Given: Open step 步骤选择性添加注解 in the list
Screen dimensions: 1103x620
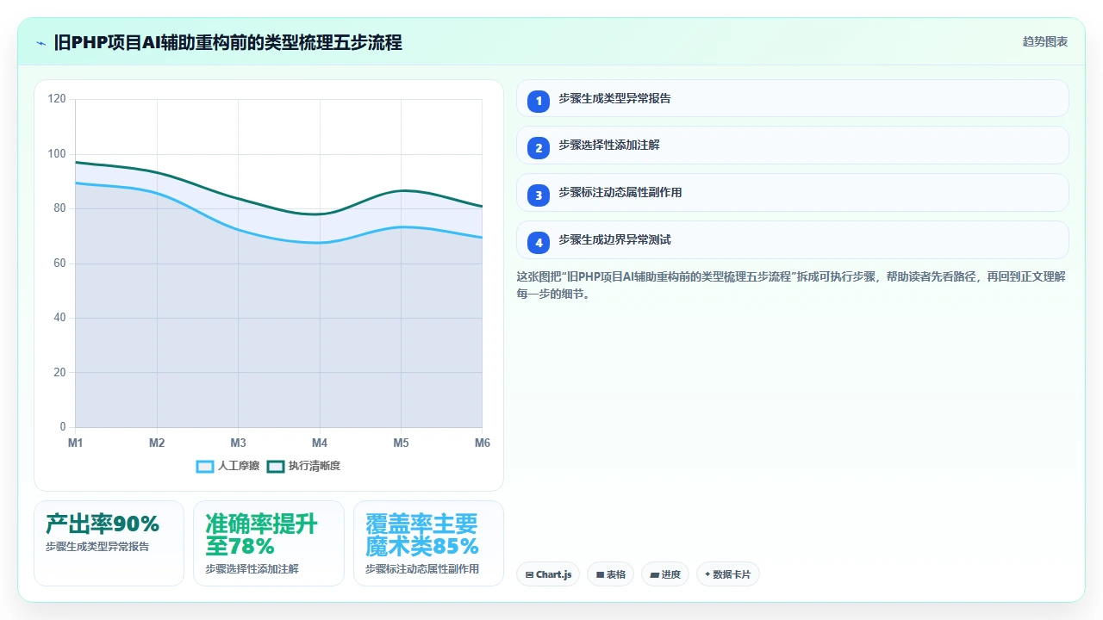Looking at the screenshot, I should pos(793,146).
